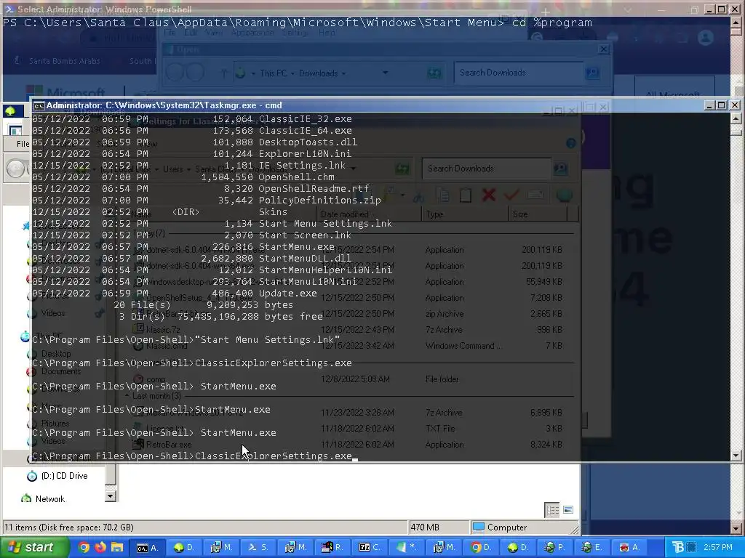
Task: Focus Open dialog Search Downloads field
Action: tap(518, 73)
